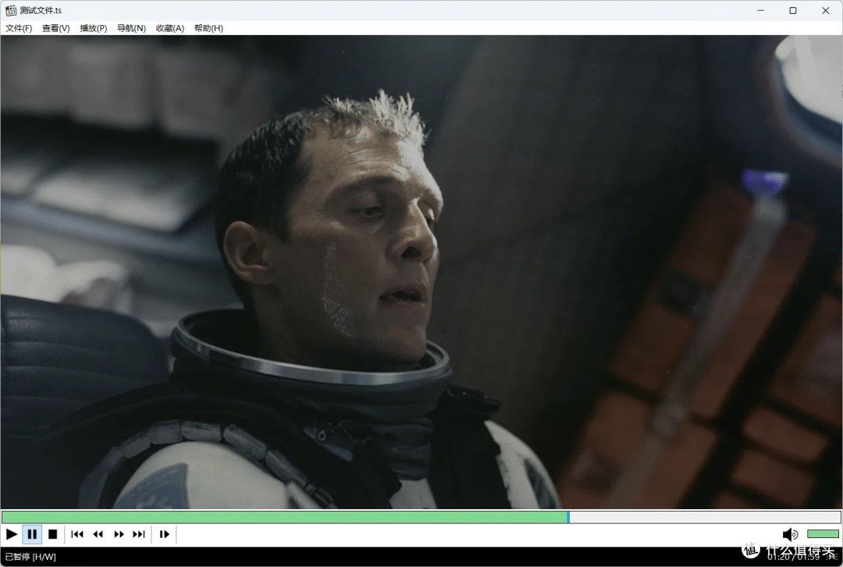Open the 帮助(H) menu
Viewport: 843px width, 567px height.
(x=208, y=28)
